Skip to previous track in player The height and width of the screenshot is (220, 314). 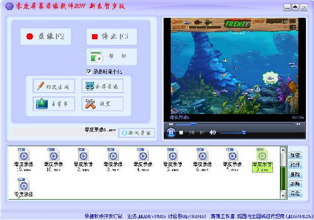point(192,133)
